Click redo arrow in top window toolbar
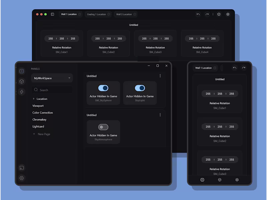Image resolution: width=267 pixels, height=200 pixels. point(207,14)
